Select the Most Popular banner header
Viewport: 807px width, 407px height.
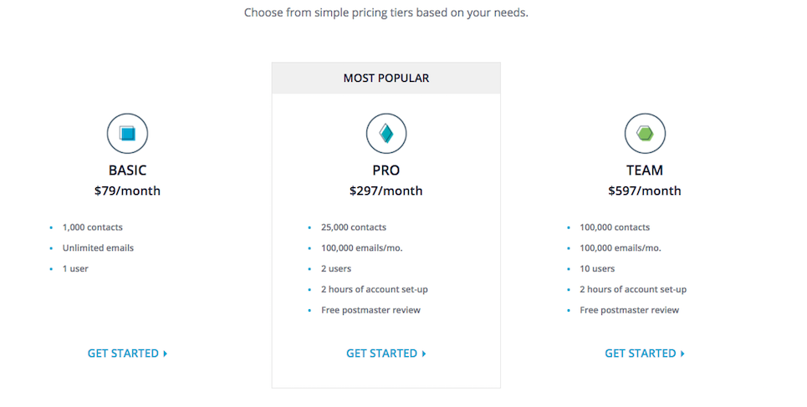pyautogui.click(x=386, y=79)
